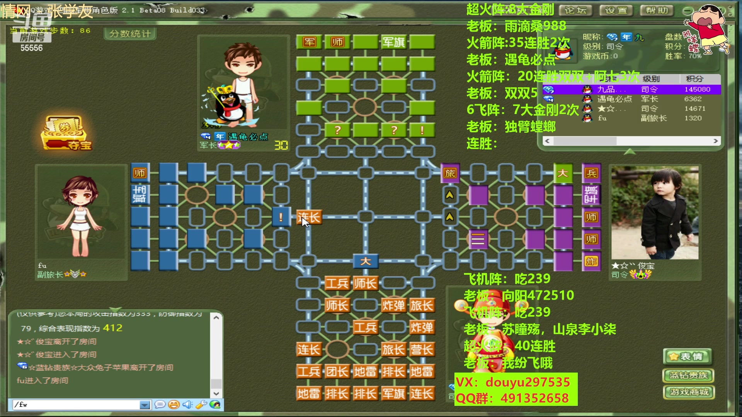This screenshot has width=742, height=417.
Task: Click the 分数统计 score statistics button
Action: point(130,34)
